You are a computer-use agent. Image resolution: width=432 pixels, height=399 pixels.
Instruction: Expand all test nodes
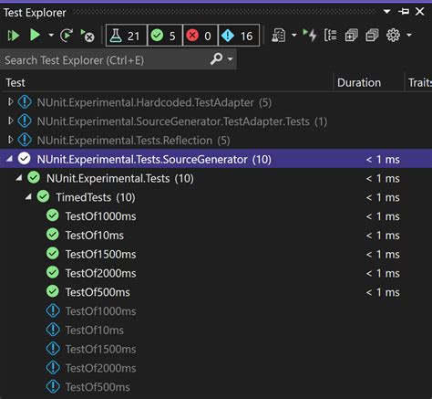[x=351, y=36]
